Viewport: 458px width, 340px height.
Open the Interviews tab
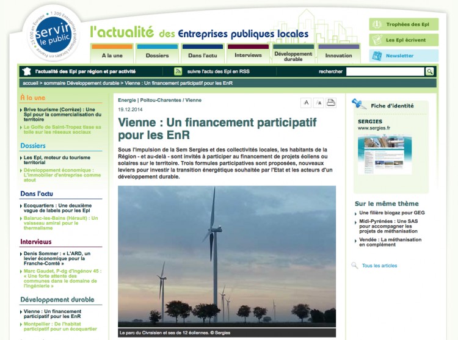click(248, 53)
